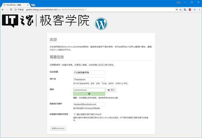Image resolution: width=202 pixels, height=138 pixels.
Task: Click the red adblock extension icon
Action: [190, 10]
